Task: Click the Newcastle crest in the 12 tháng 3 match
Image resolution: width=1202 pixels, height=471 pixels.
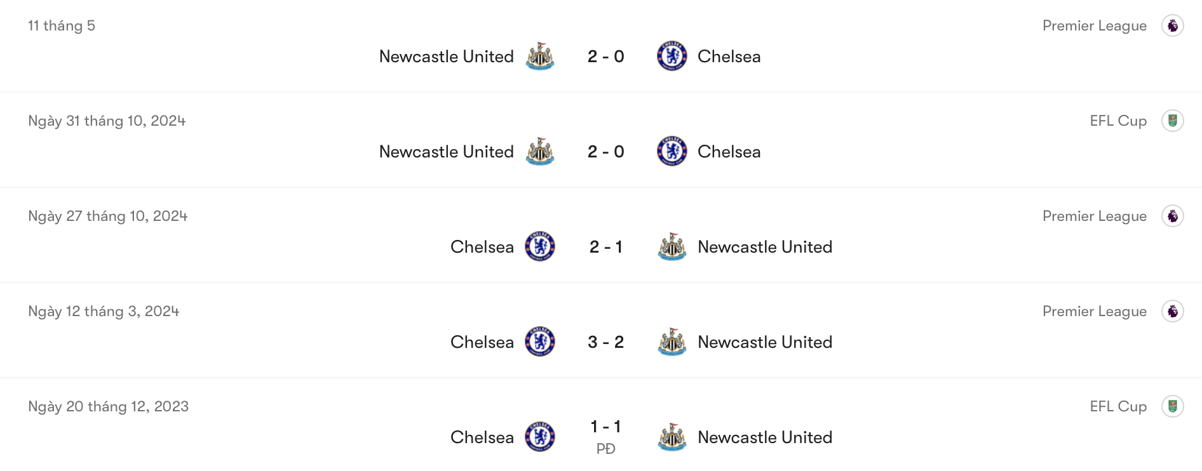Action: tap(672, 342)
